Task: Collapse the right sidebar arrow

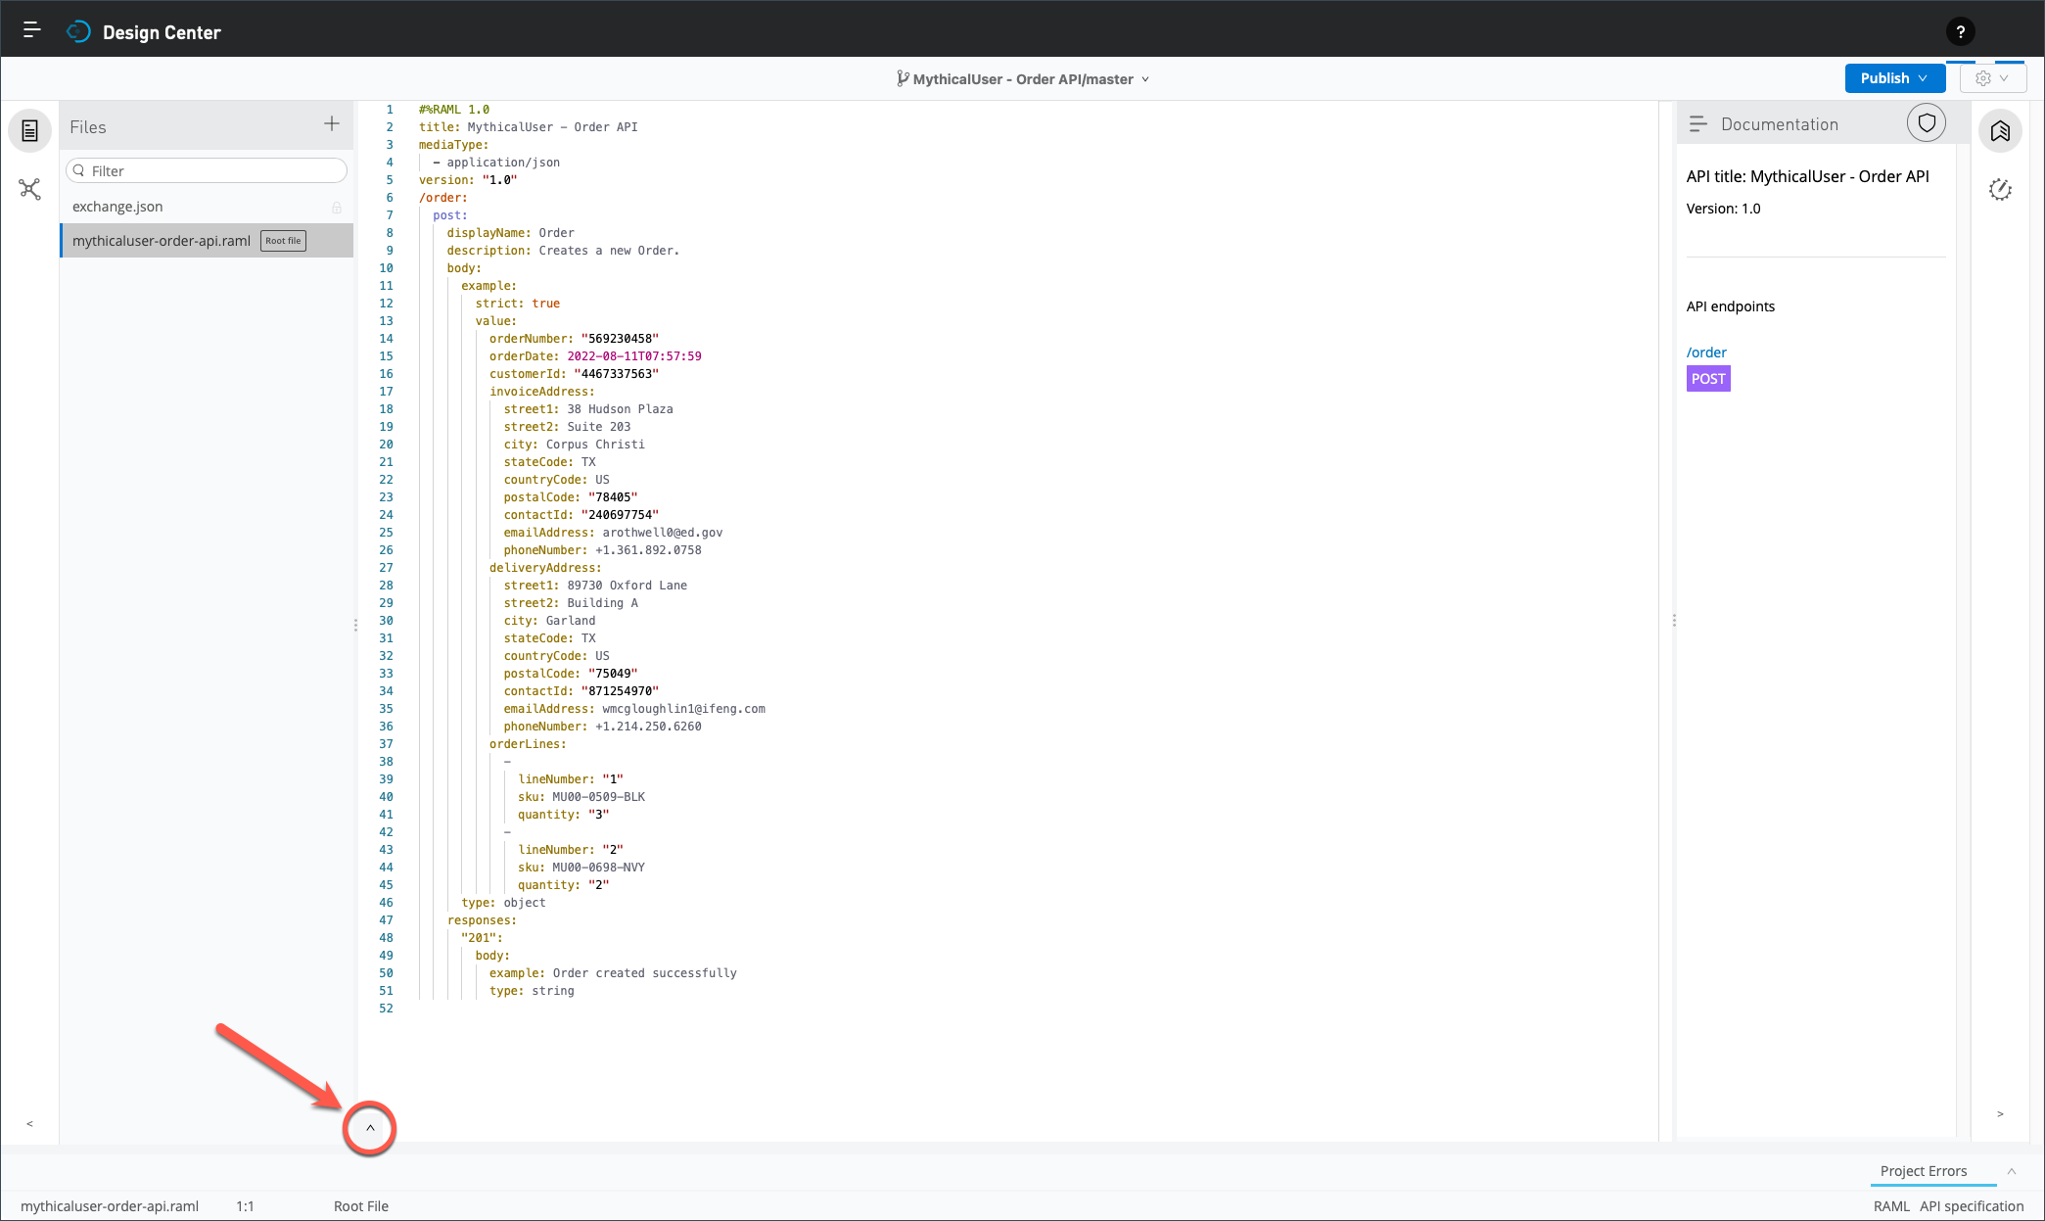Action: pyautogui.click(x=2000, y=1113)
